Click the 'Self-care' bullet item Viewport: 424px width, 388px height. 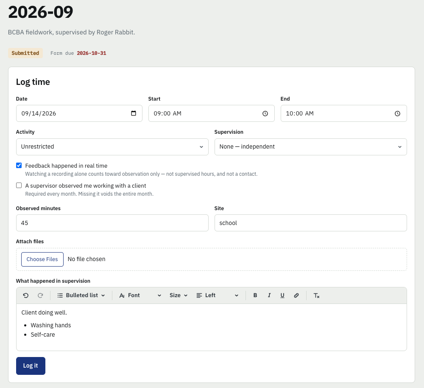43,335
